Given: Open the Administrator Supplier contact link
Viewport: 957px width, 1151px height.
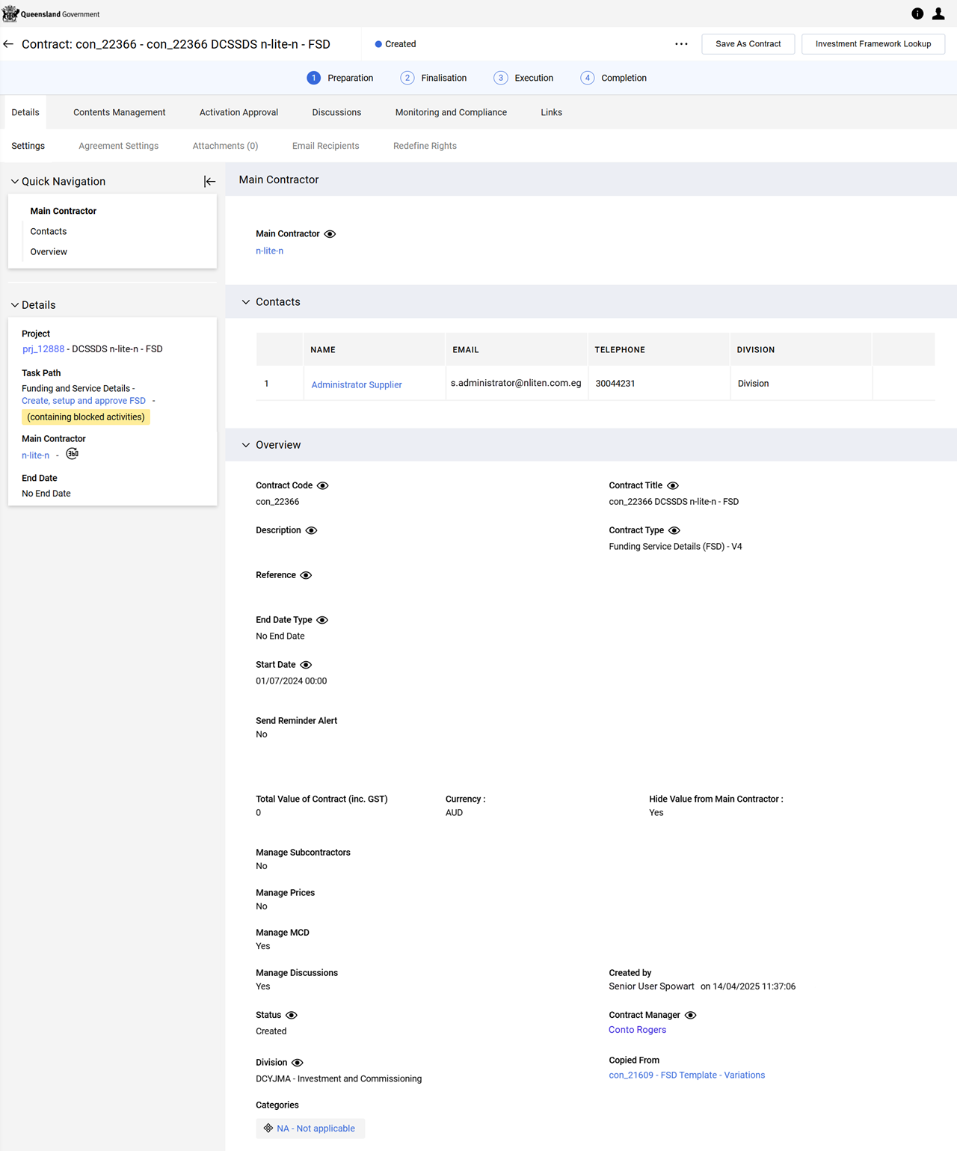Looking at the screenshot, I should coord(357,384).
